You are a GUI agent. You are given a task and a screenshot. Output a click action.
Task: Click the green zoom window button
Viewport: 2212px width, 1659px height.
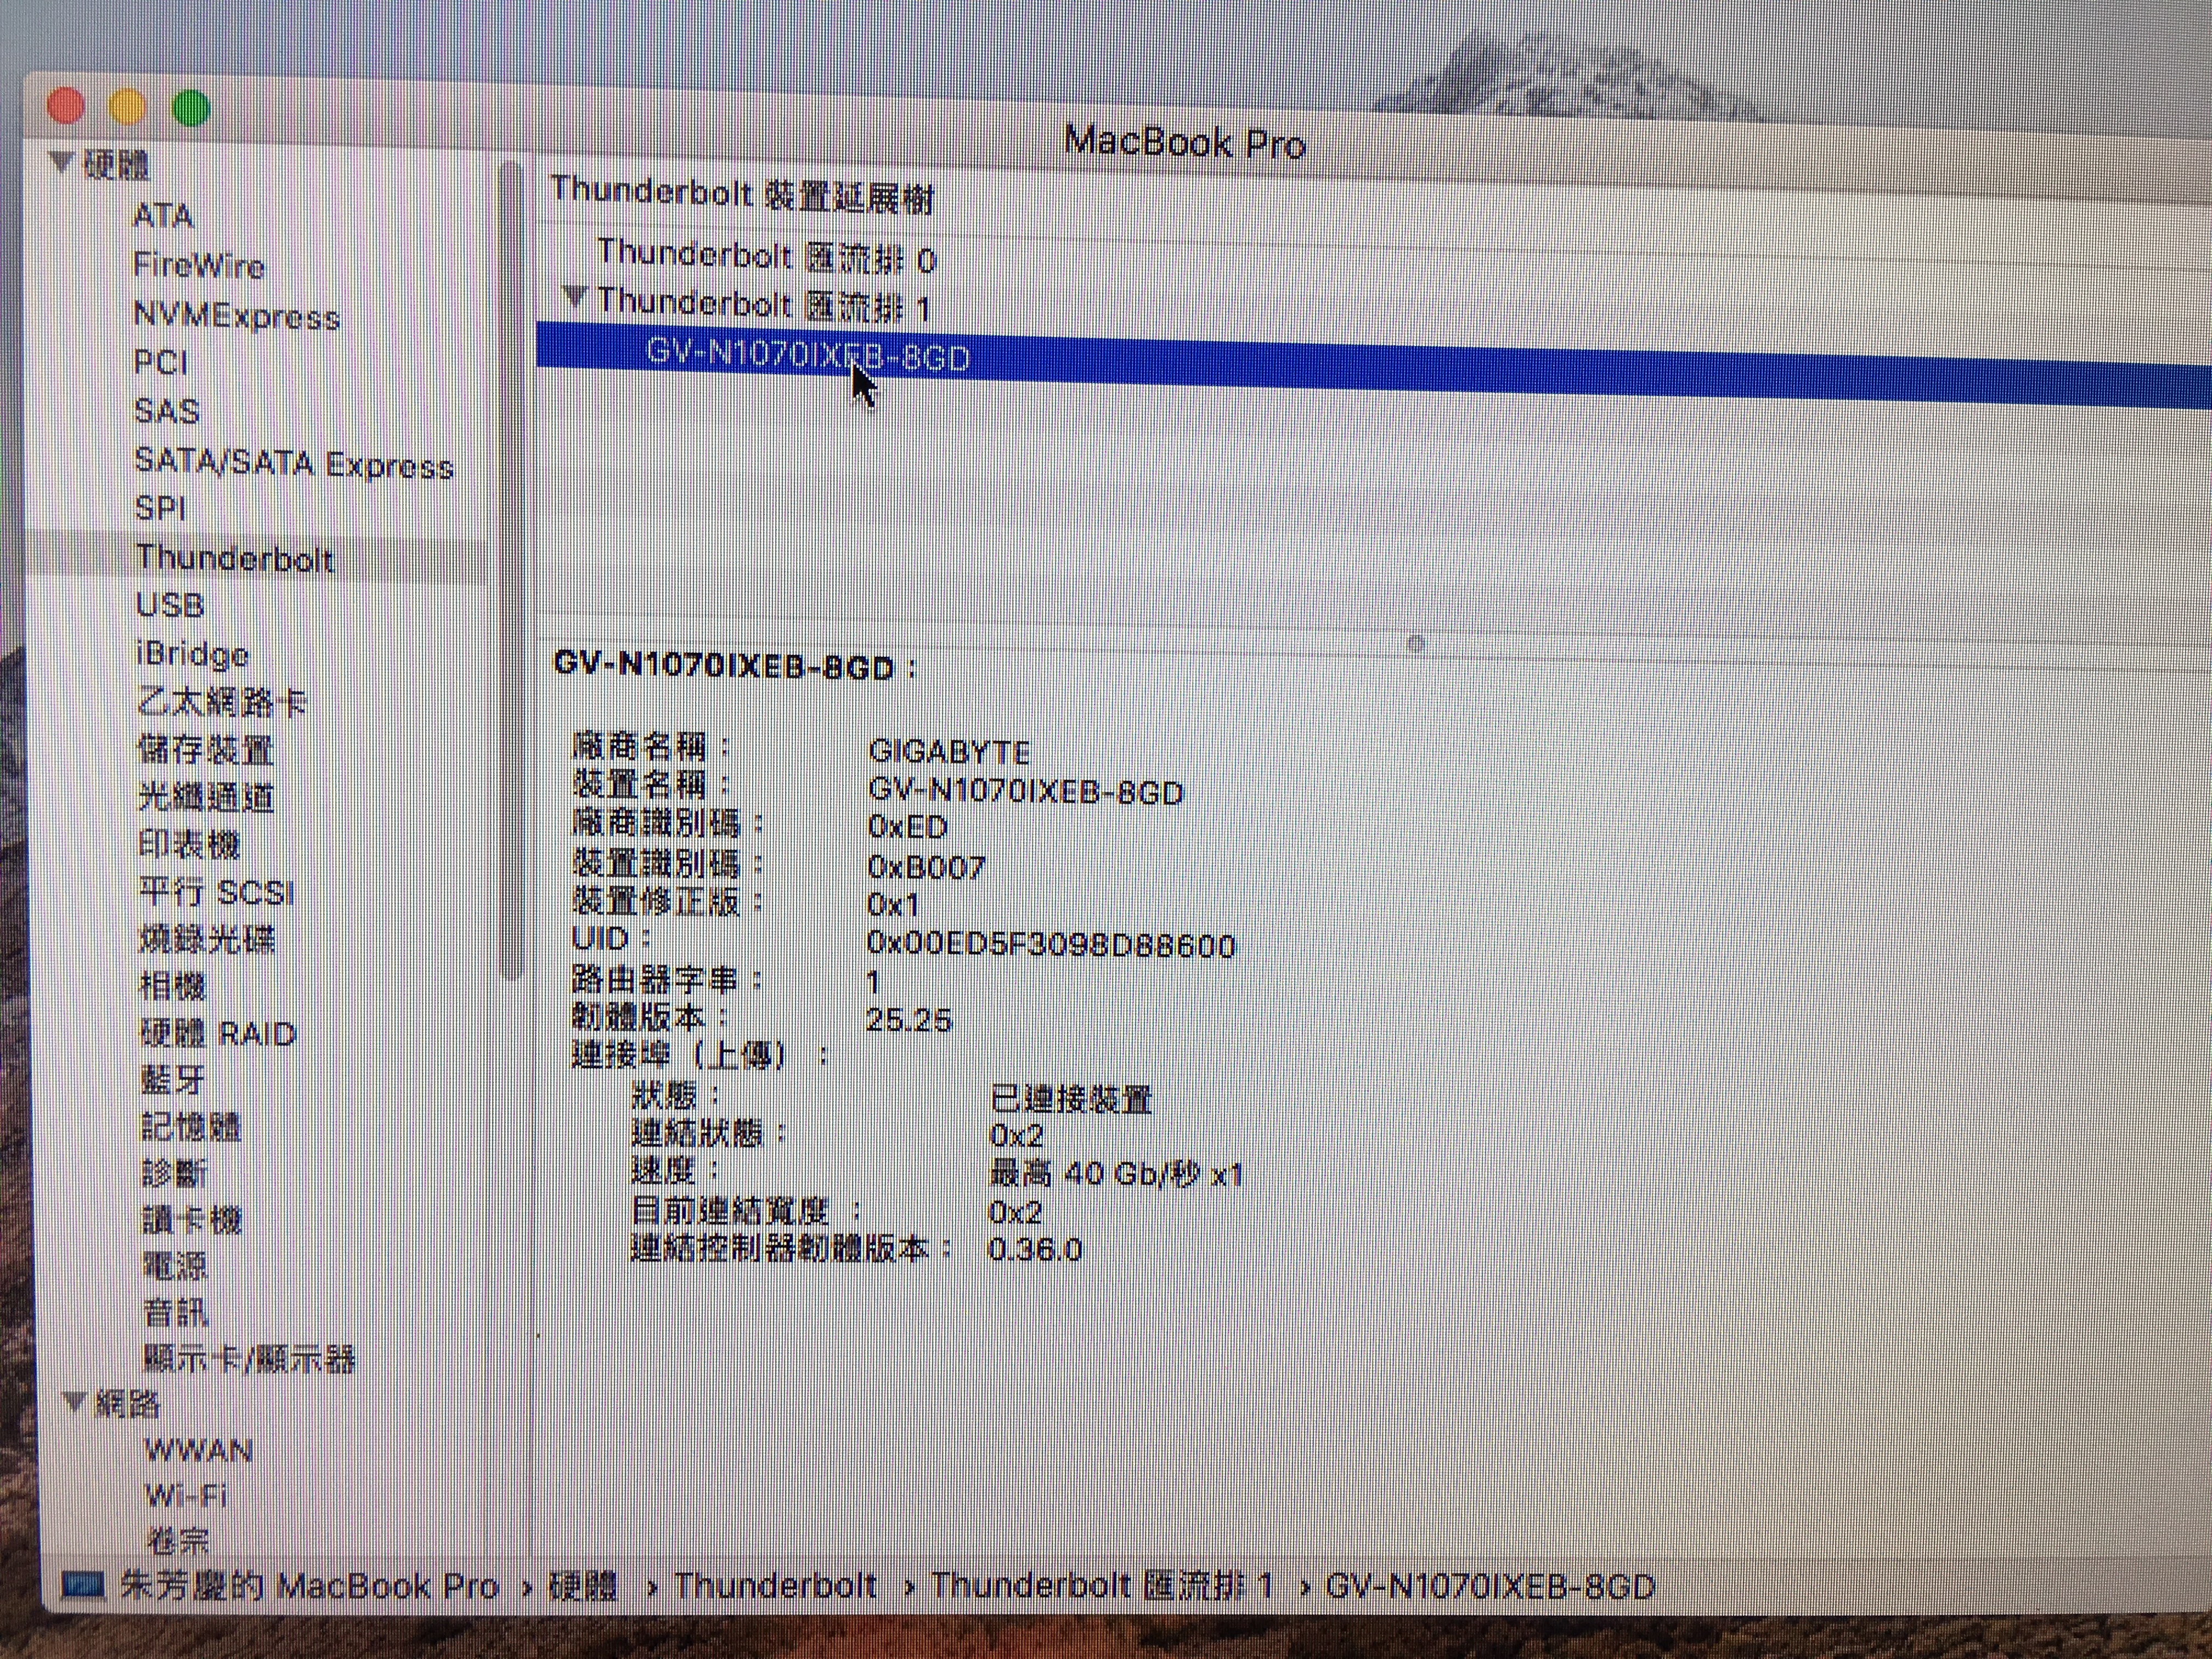(191, 108)
